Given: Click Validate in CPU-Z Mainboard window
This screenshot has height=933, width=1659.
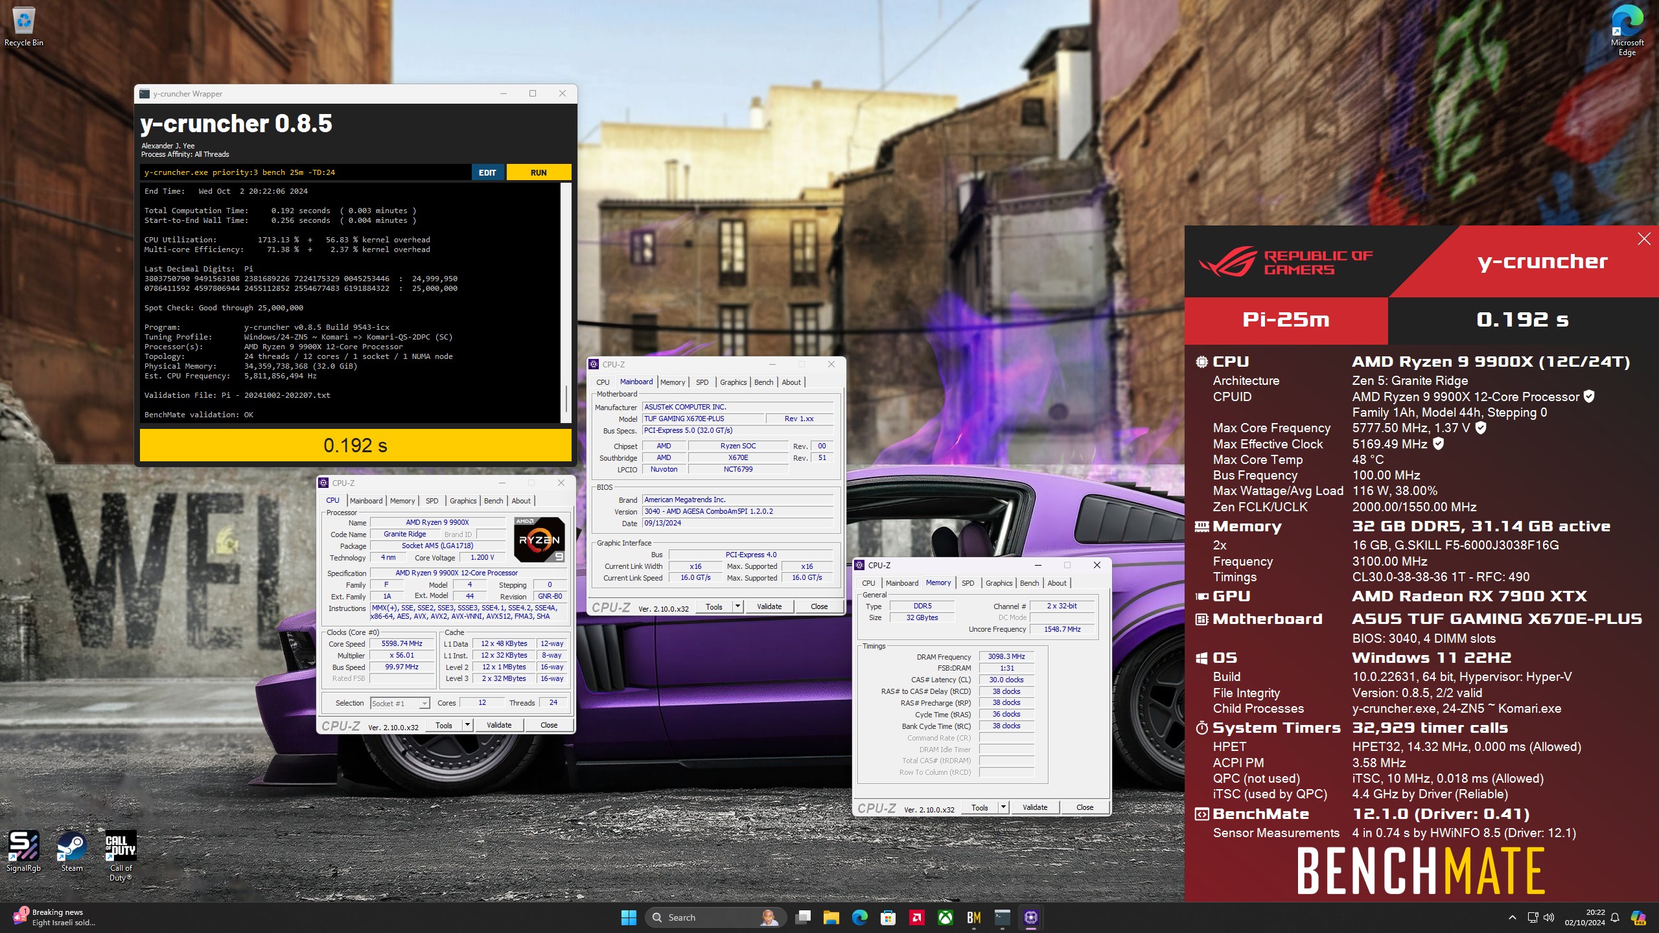Looking at the screenshot, I should pyautogui.click(x=769, y=606).
